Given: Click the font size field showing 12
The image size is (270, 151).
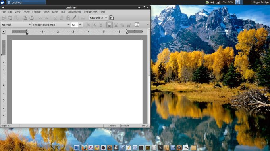Looking at the screenshot, I should coord(74,25).
